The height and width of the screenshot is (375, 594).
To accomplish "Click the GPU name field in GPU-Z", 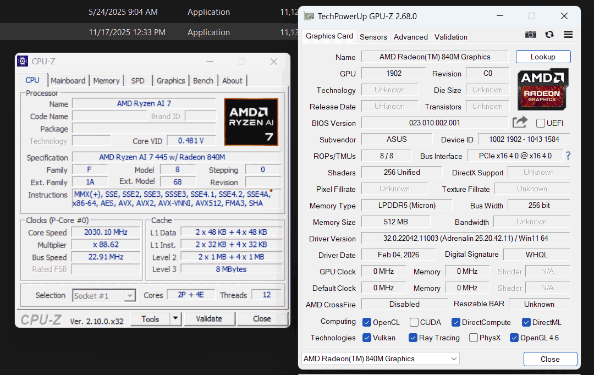I will click(x=435, y=57).
